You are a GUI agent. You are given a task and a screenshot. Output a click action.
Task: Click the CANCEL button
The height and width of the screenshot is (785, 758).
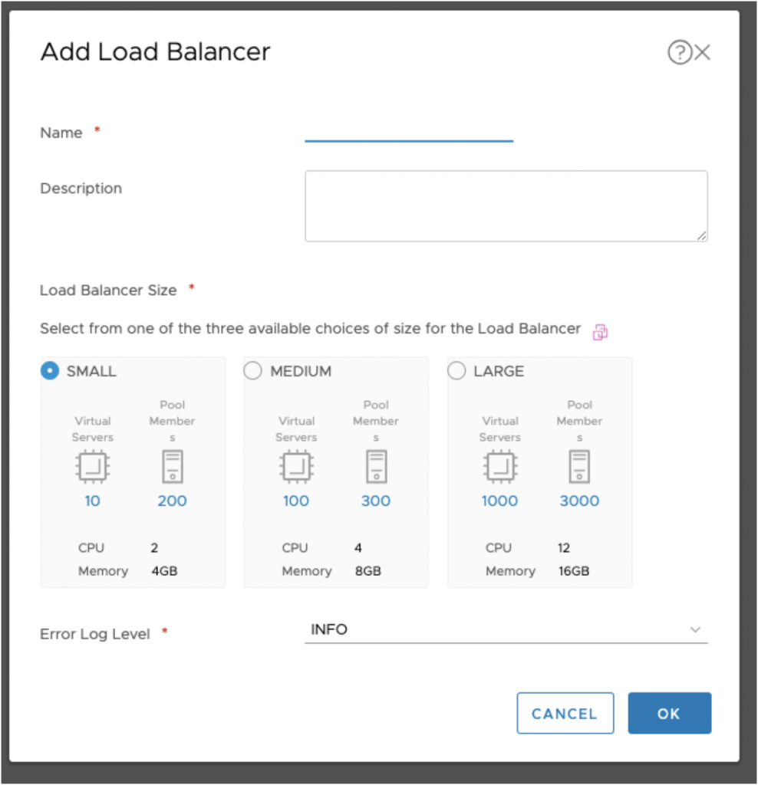(565, 713)
